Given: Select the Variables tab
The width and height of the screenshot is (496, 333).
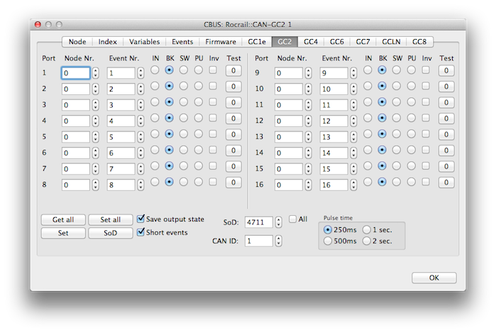Looking at the screenshot, I should (x=144, y=42).
